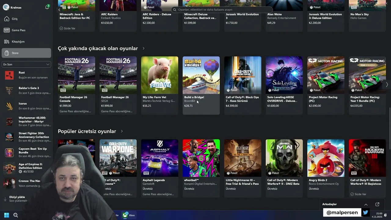
Task: Click Diziyi yükle download icon
Action: pyautogui.click(x=5, y=199)
